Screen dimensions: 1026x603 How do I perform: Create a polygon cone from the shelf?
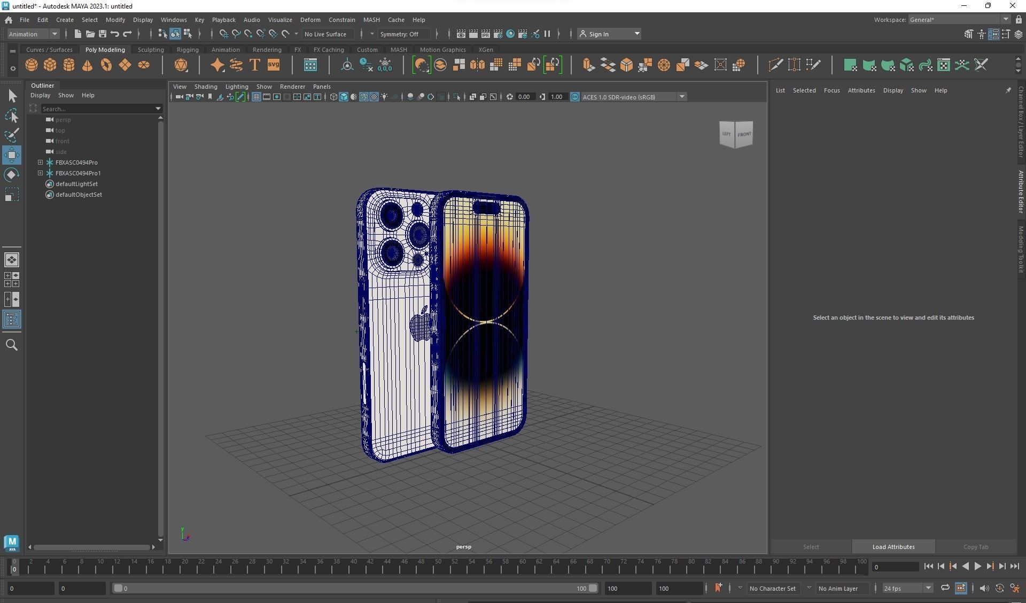pyautogui.click(x=88, y=65)
